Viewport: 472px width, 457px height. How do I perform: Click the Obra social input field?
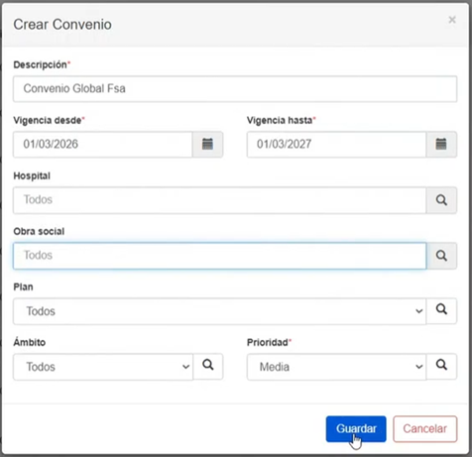click(x=220, y=256)
